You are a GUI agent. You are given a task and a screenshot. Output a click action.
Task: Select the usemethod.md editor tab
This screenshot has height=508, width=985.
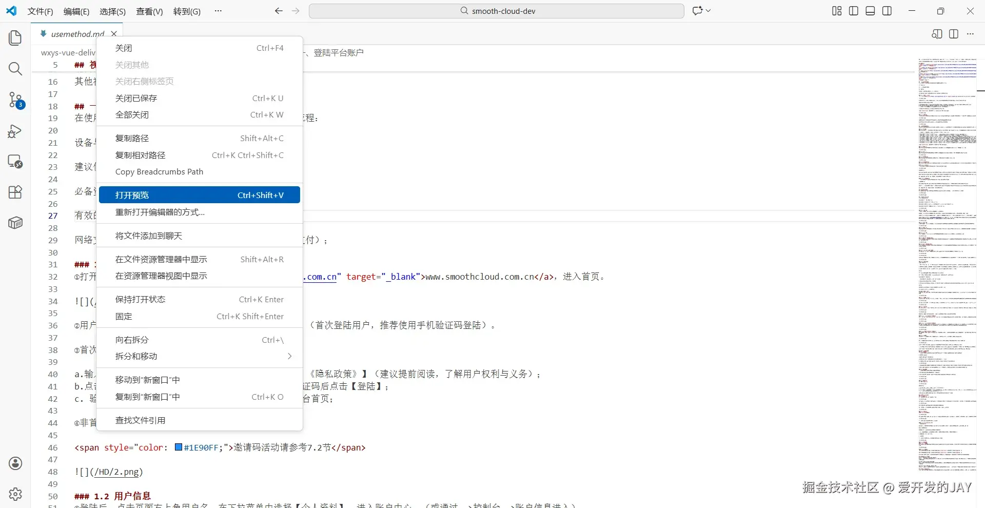[x=77, y=34]
